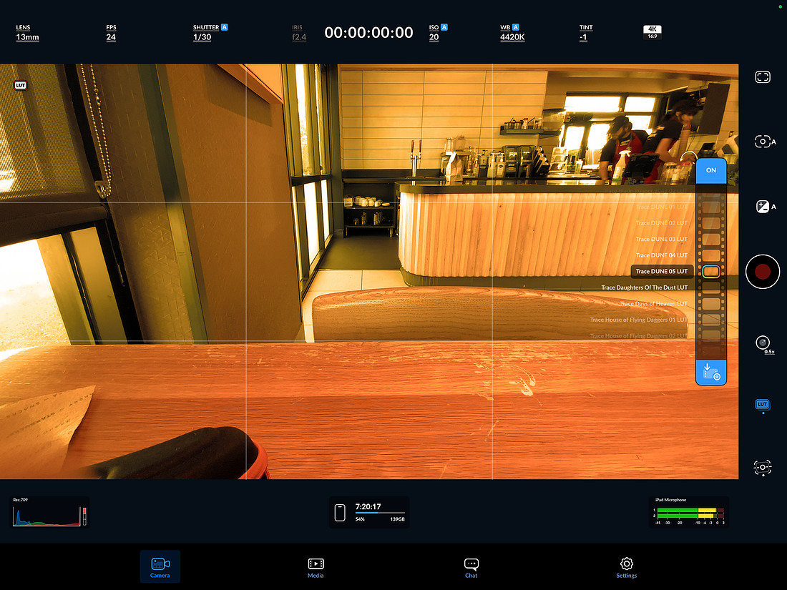The width and height of the screenshot is (787, 590).
Task: Select Trace DUNE 04 LUT
Action: point(662,255)
